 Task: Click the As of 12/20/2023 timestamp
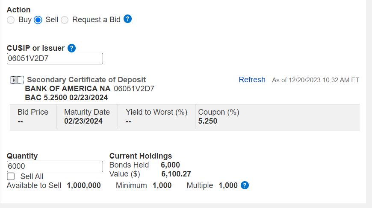point(316,80)
